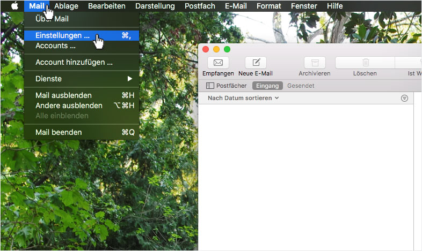
Task: Click the Postfächer label
Action: [x=231, y=86]
